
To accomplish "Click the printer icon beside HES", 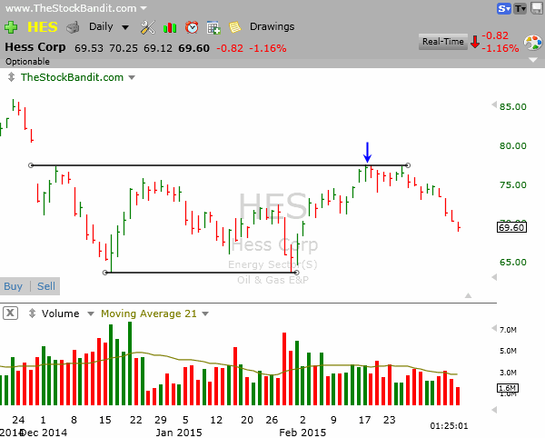I will point(73,27).
